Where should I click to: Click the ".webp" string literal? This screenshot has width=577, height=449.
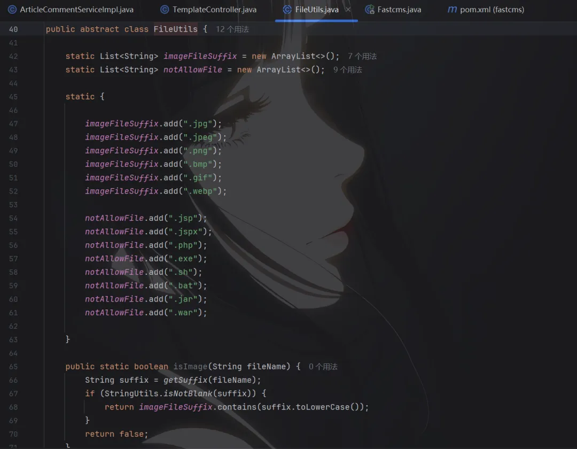200,191
